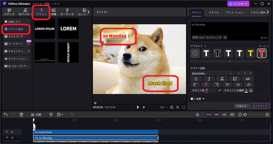Open the テキスト色 text color picker

click(x=207, y=90)
